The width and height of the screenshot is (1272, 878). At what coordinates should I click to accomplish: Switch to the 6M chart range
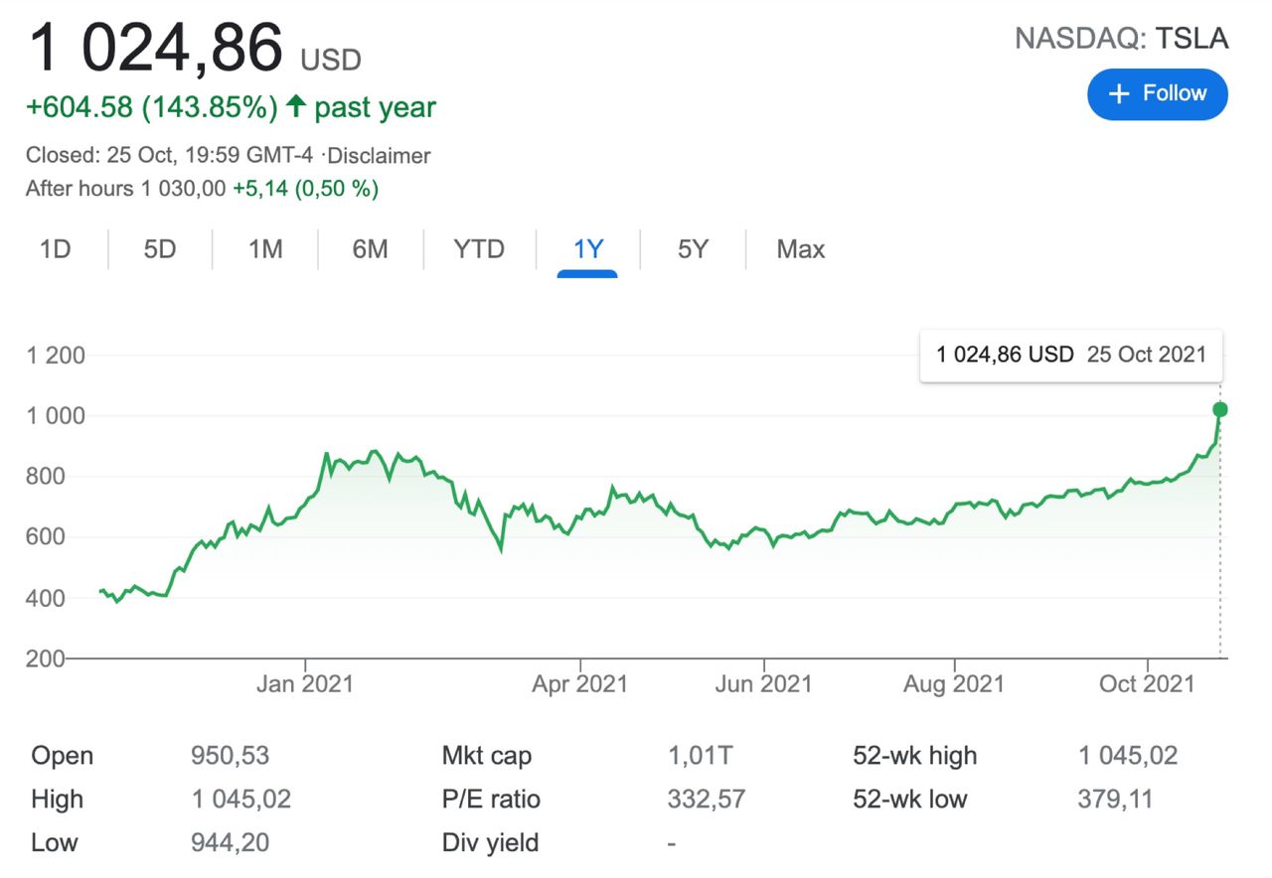pos(370,248)
